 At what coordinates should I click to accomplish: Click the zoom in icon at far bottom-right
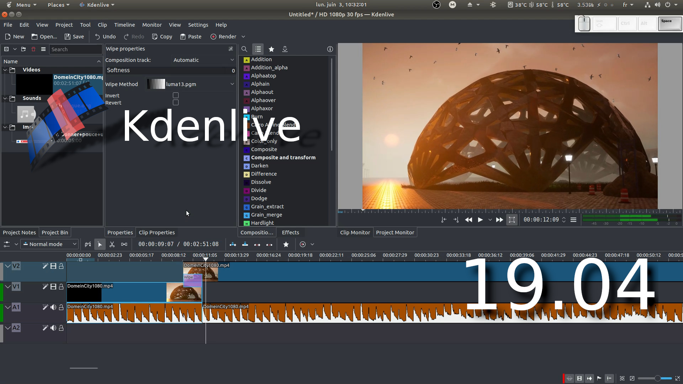(678, 378)
